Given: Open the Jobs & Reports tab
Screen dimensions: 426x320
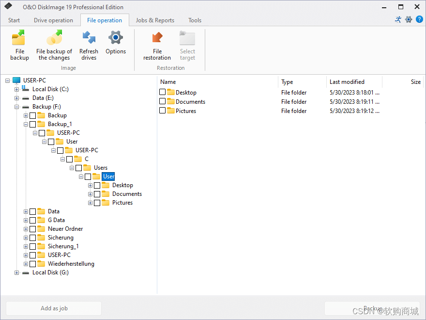Looking at the screenshot, I should pyautogui.click(x=155, y=20).
